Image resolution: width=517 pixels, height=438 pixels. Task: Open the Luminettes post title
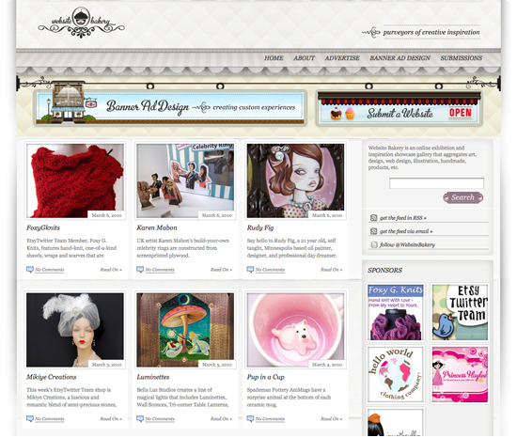153,377
